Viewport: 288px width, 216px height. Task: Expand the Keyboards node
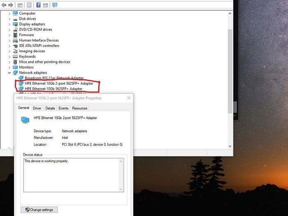coord(9,57)
